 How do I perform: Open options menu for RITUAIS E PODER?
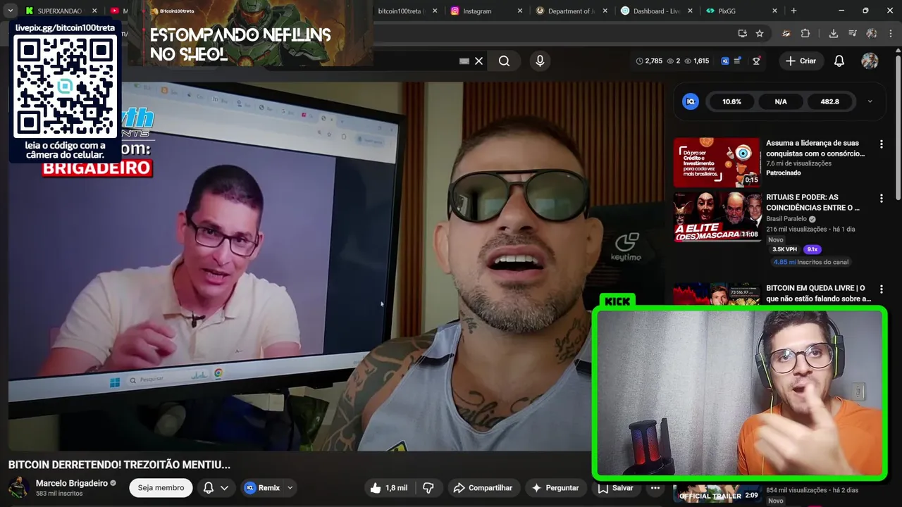pos(881,199)
